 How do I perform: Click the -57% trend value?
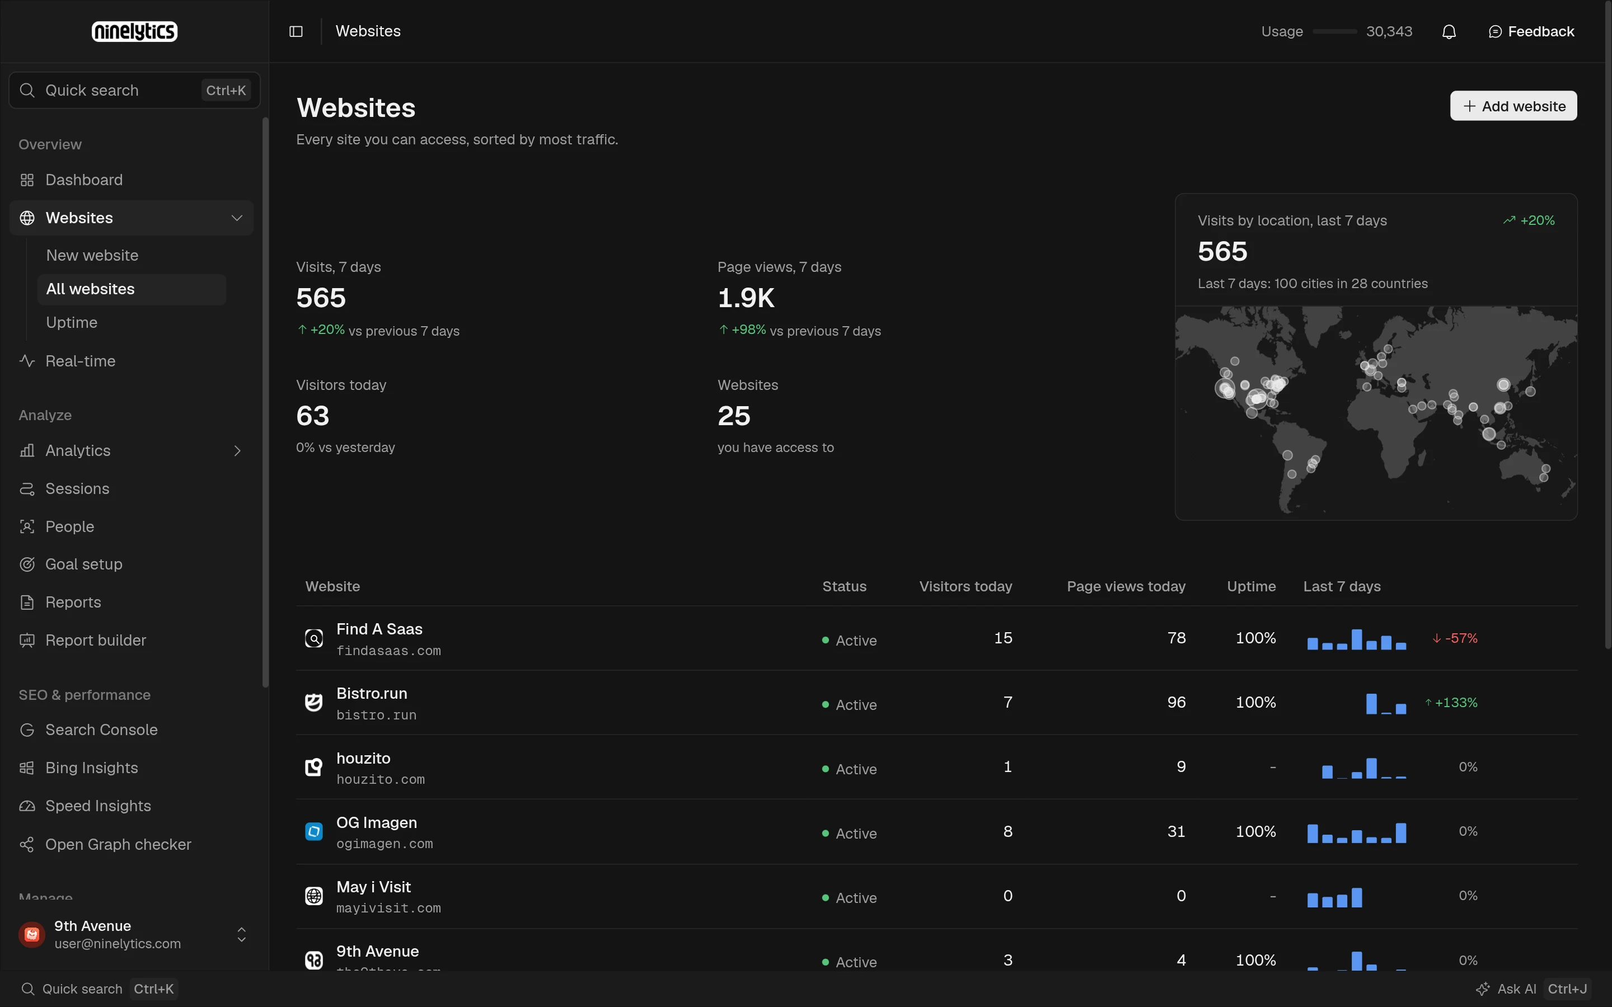[1455, 638]
